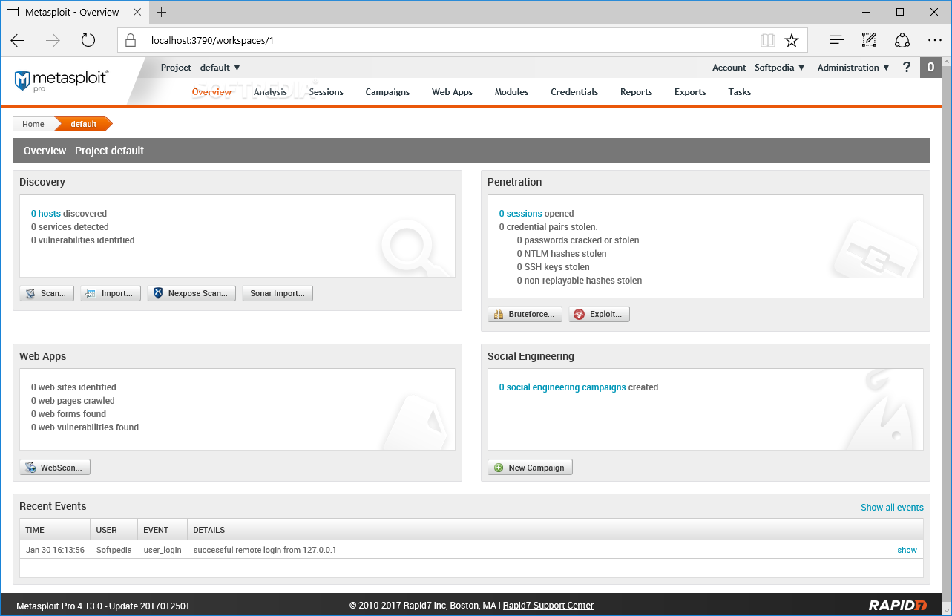Expand the Administration dropdown menu
This screenshot has width=952, height=616.
pyautogui.click(x=853, y=67)
